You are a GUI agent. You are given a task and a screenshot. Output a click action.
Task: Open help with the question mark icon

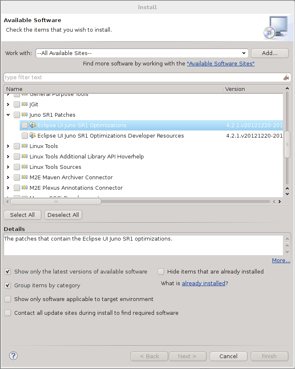[x=13, y=356]
